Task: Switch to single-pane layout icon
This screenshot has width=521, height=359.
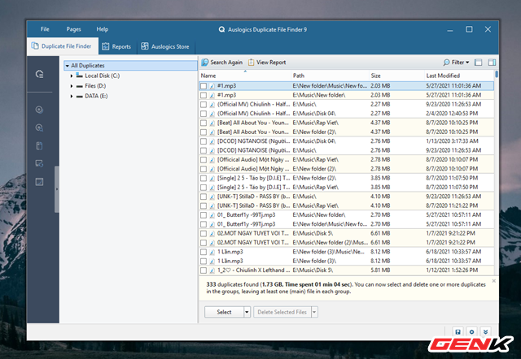Action: [478, 63]
